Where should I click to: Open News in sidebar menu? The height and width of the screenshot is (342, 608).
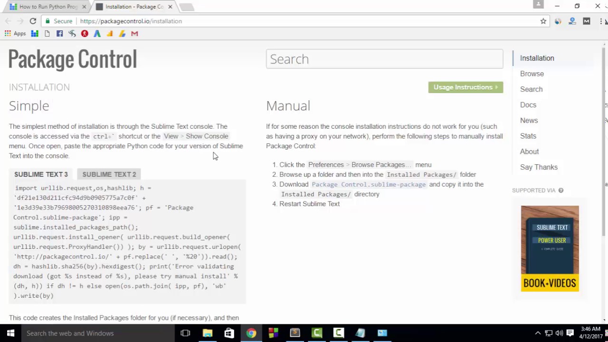(529, 121)
